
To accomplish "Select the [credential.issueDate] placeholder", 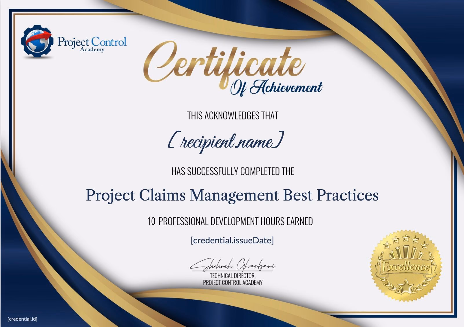I will [x=232, y=240].
